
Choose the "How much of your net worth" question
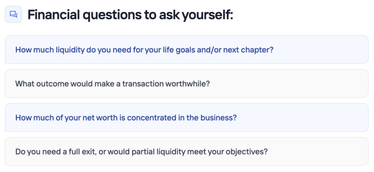coord(187,117)
